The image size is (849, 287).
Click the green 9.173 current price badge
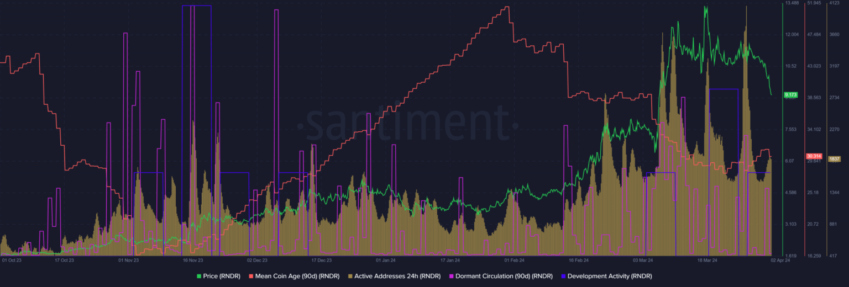791,95
